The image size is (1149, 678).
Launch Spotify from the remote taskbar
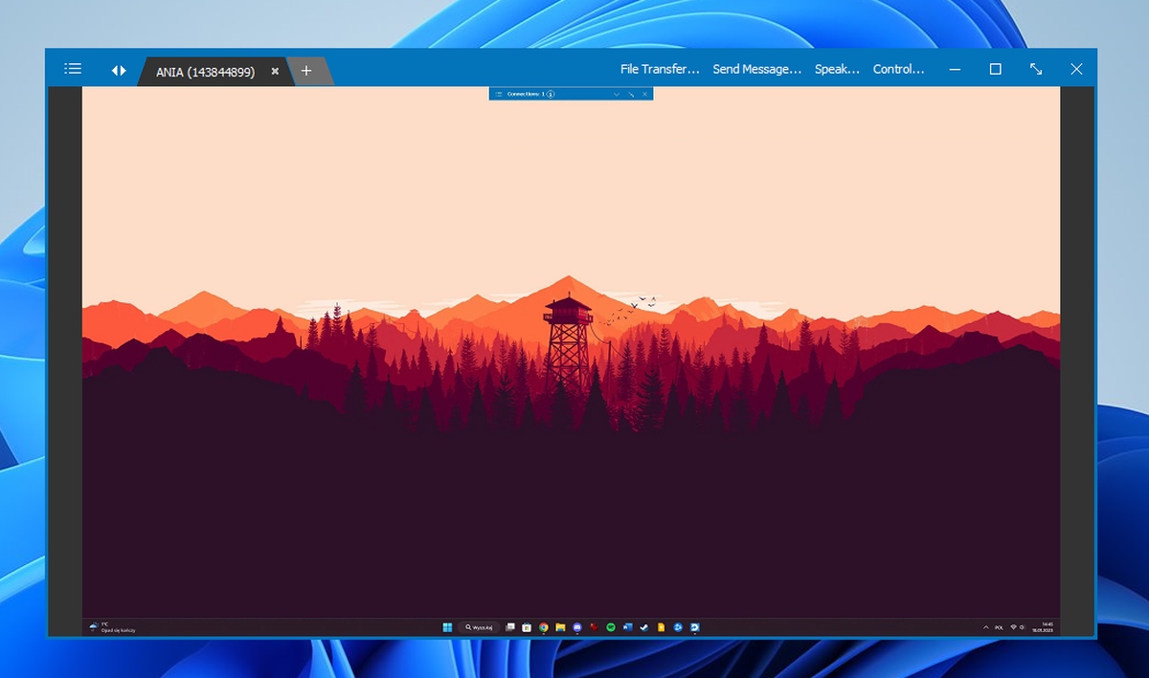pos(611,627)
